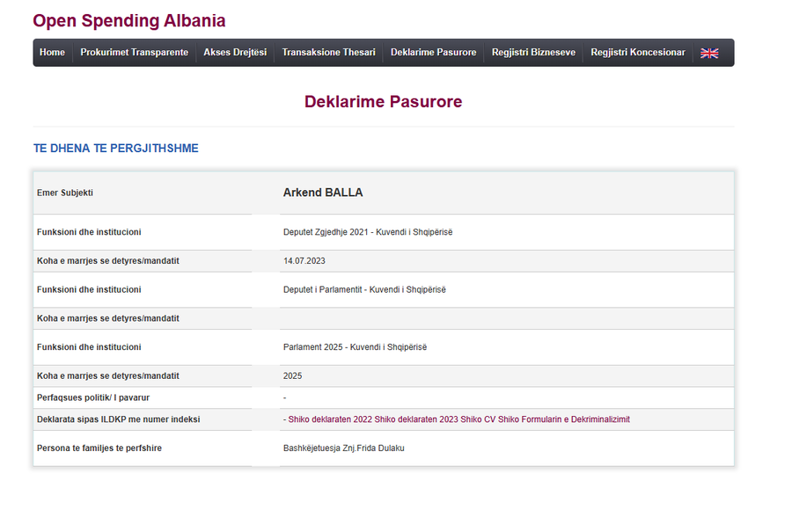Open Regjistri Koncesionar menu item
Viewport: 792px width, 510px height.
point(638,53)
